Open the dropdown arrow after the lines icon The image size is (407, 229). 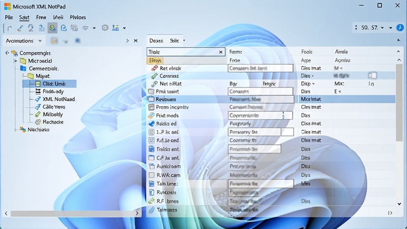tap(94, 28)
